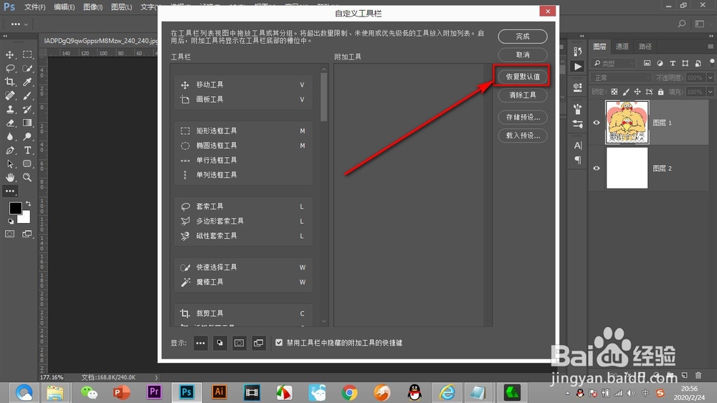Select the Rounded Rectangle shape tool
The width and height of the screenshot is (717, 403).
(27, 163)
